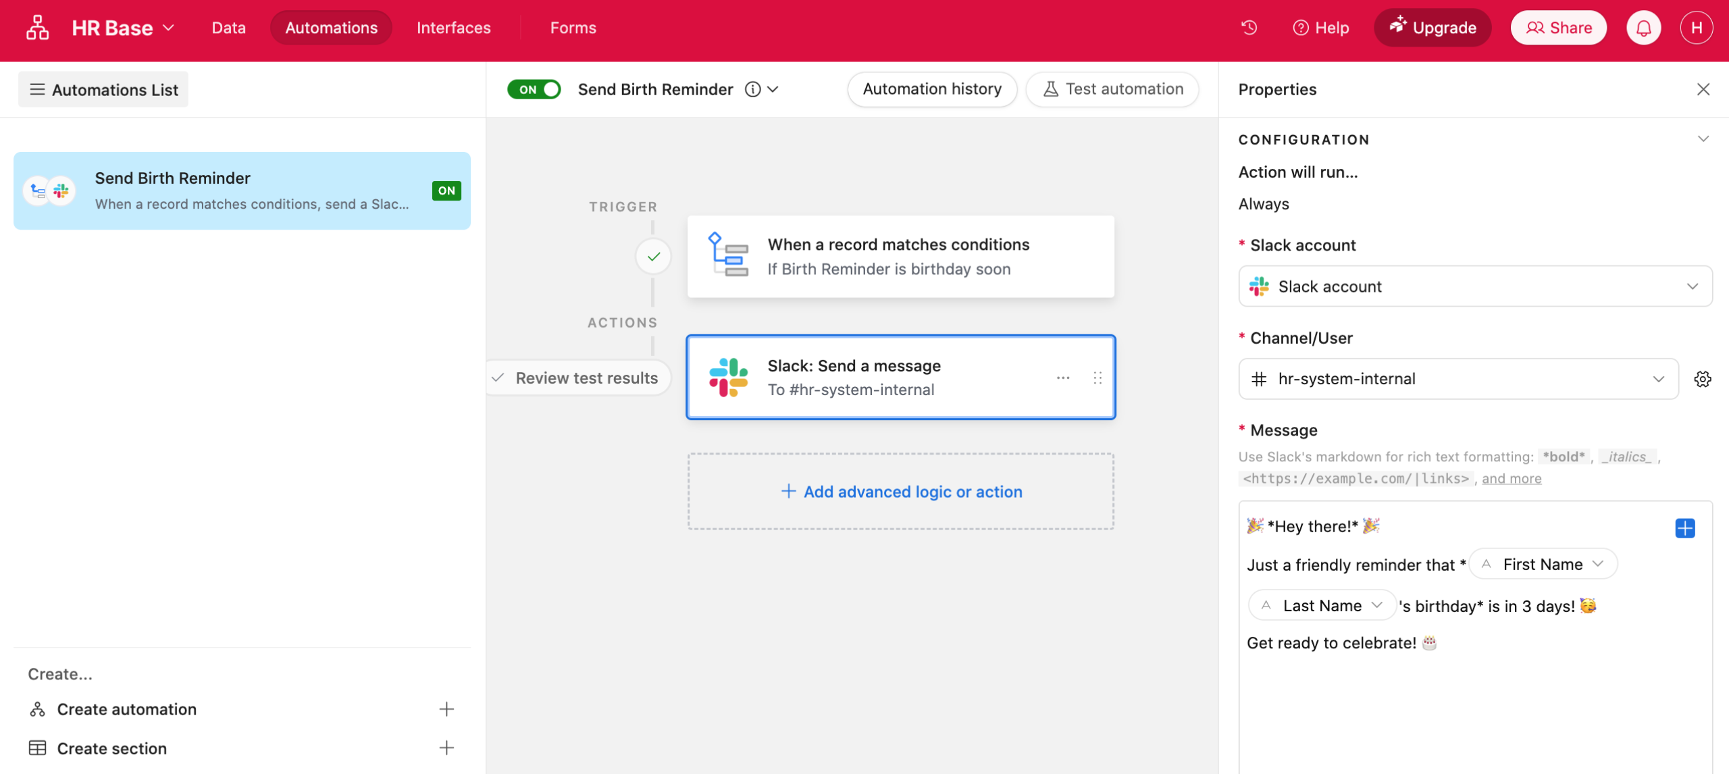Open action more options ellipsis
Screen dimensions: 1729x774
(x=1063, y=378)
